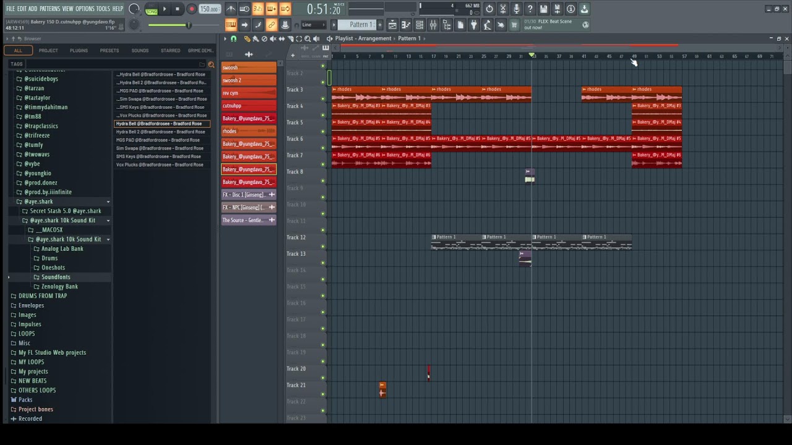Toggle the metronome button
792x445 pixels.
231,9
